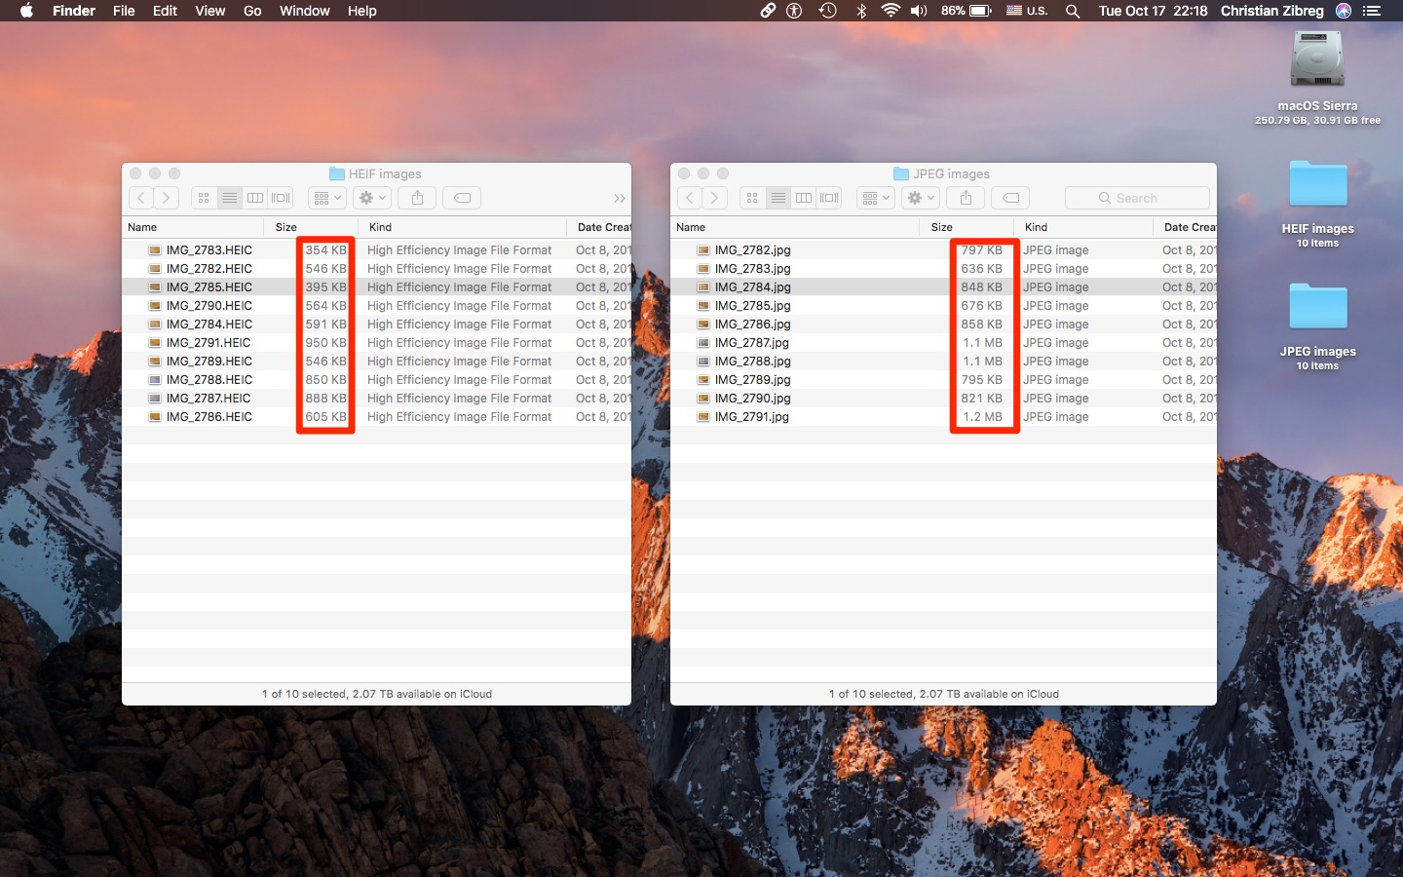Toggle column view in JPEG images window
This screenshot has width=1403, height=877.
pos(804,198)
